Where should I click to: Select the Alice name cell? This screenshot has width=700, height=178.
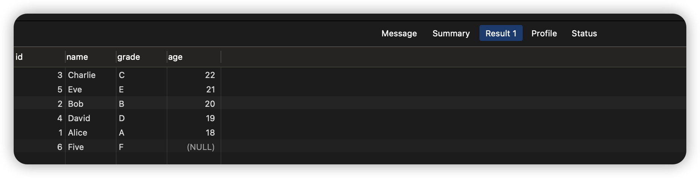tap(77, 133)
